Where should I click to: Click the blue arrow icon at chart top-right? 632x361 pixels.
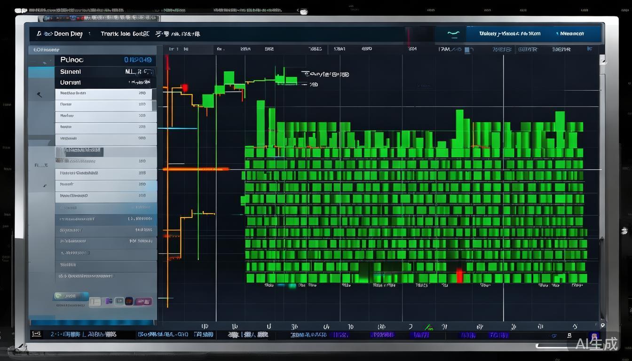(590, 48)
